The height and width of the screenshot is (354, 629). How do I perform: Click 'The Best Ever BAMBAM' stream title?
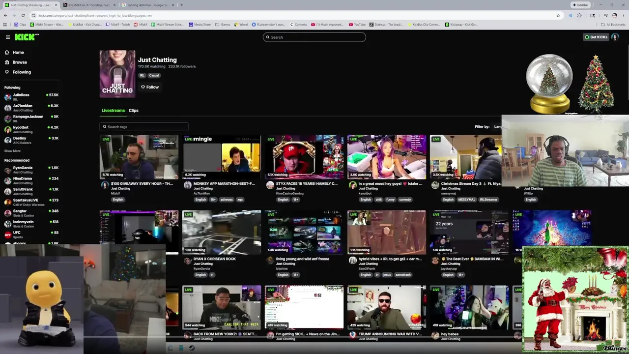[472, 259]
